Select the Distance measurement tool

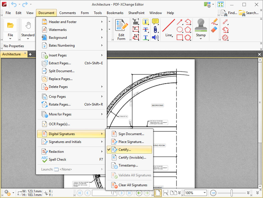coord(225,22)
